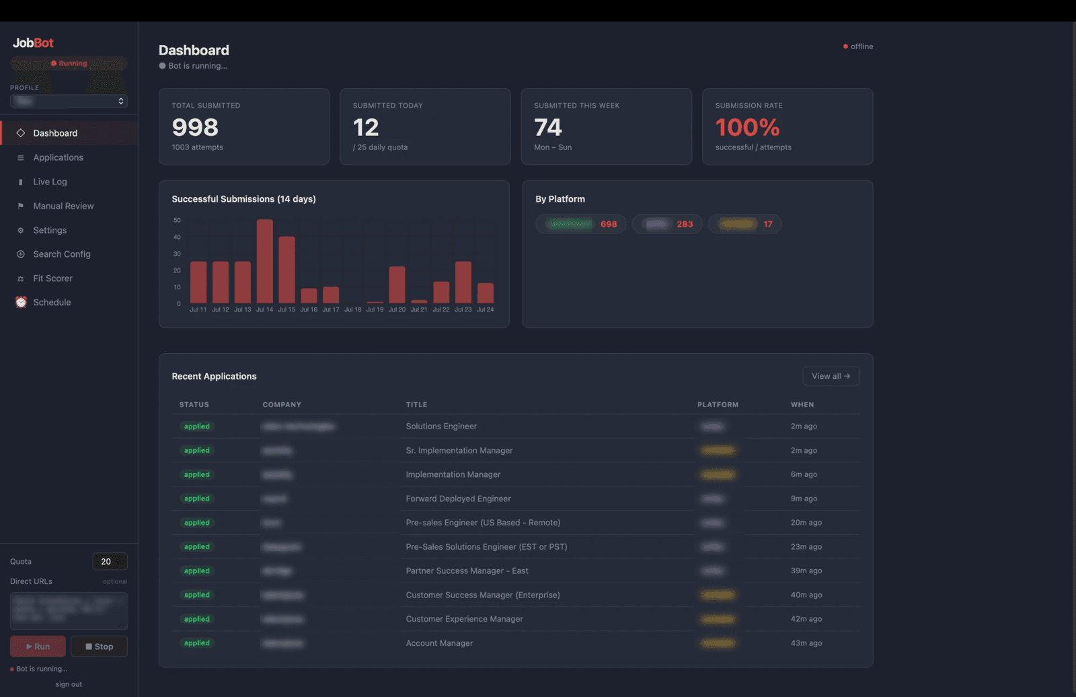Click the offline status indicator

click(x=858, y=46)
